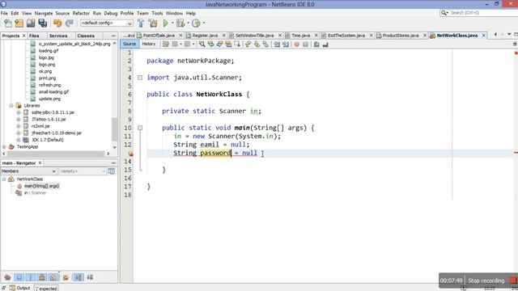
Task: Click the lightbulb hint on line 13
Action: point(131,154)
